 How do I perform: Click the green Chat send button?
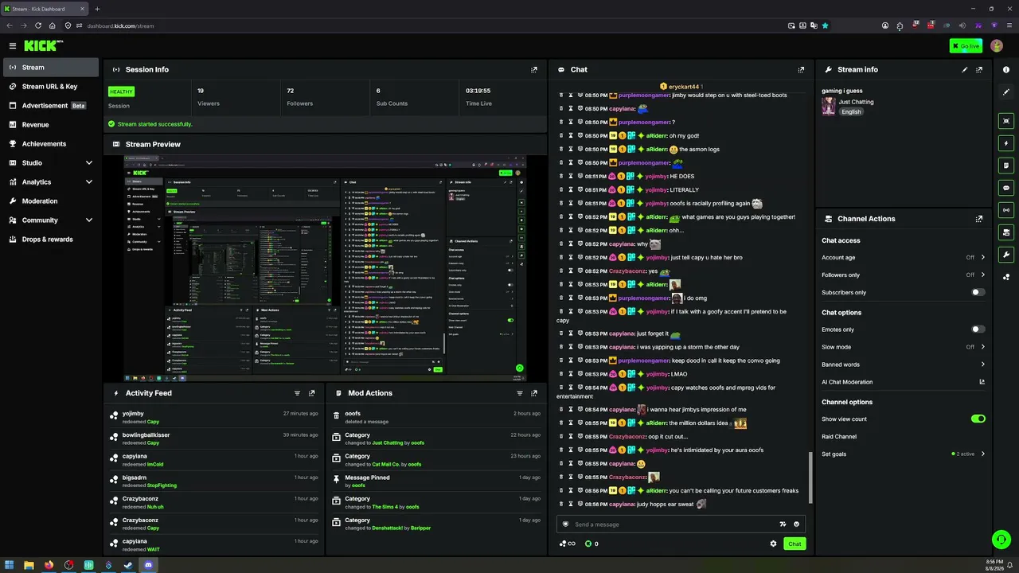click(795, 544)
